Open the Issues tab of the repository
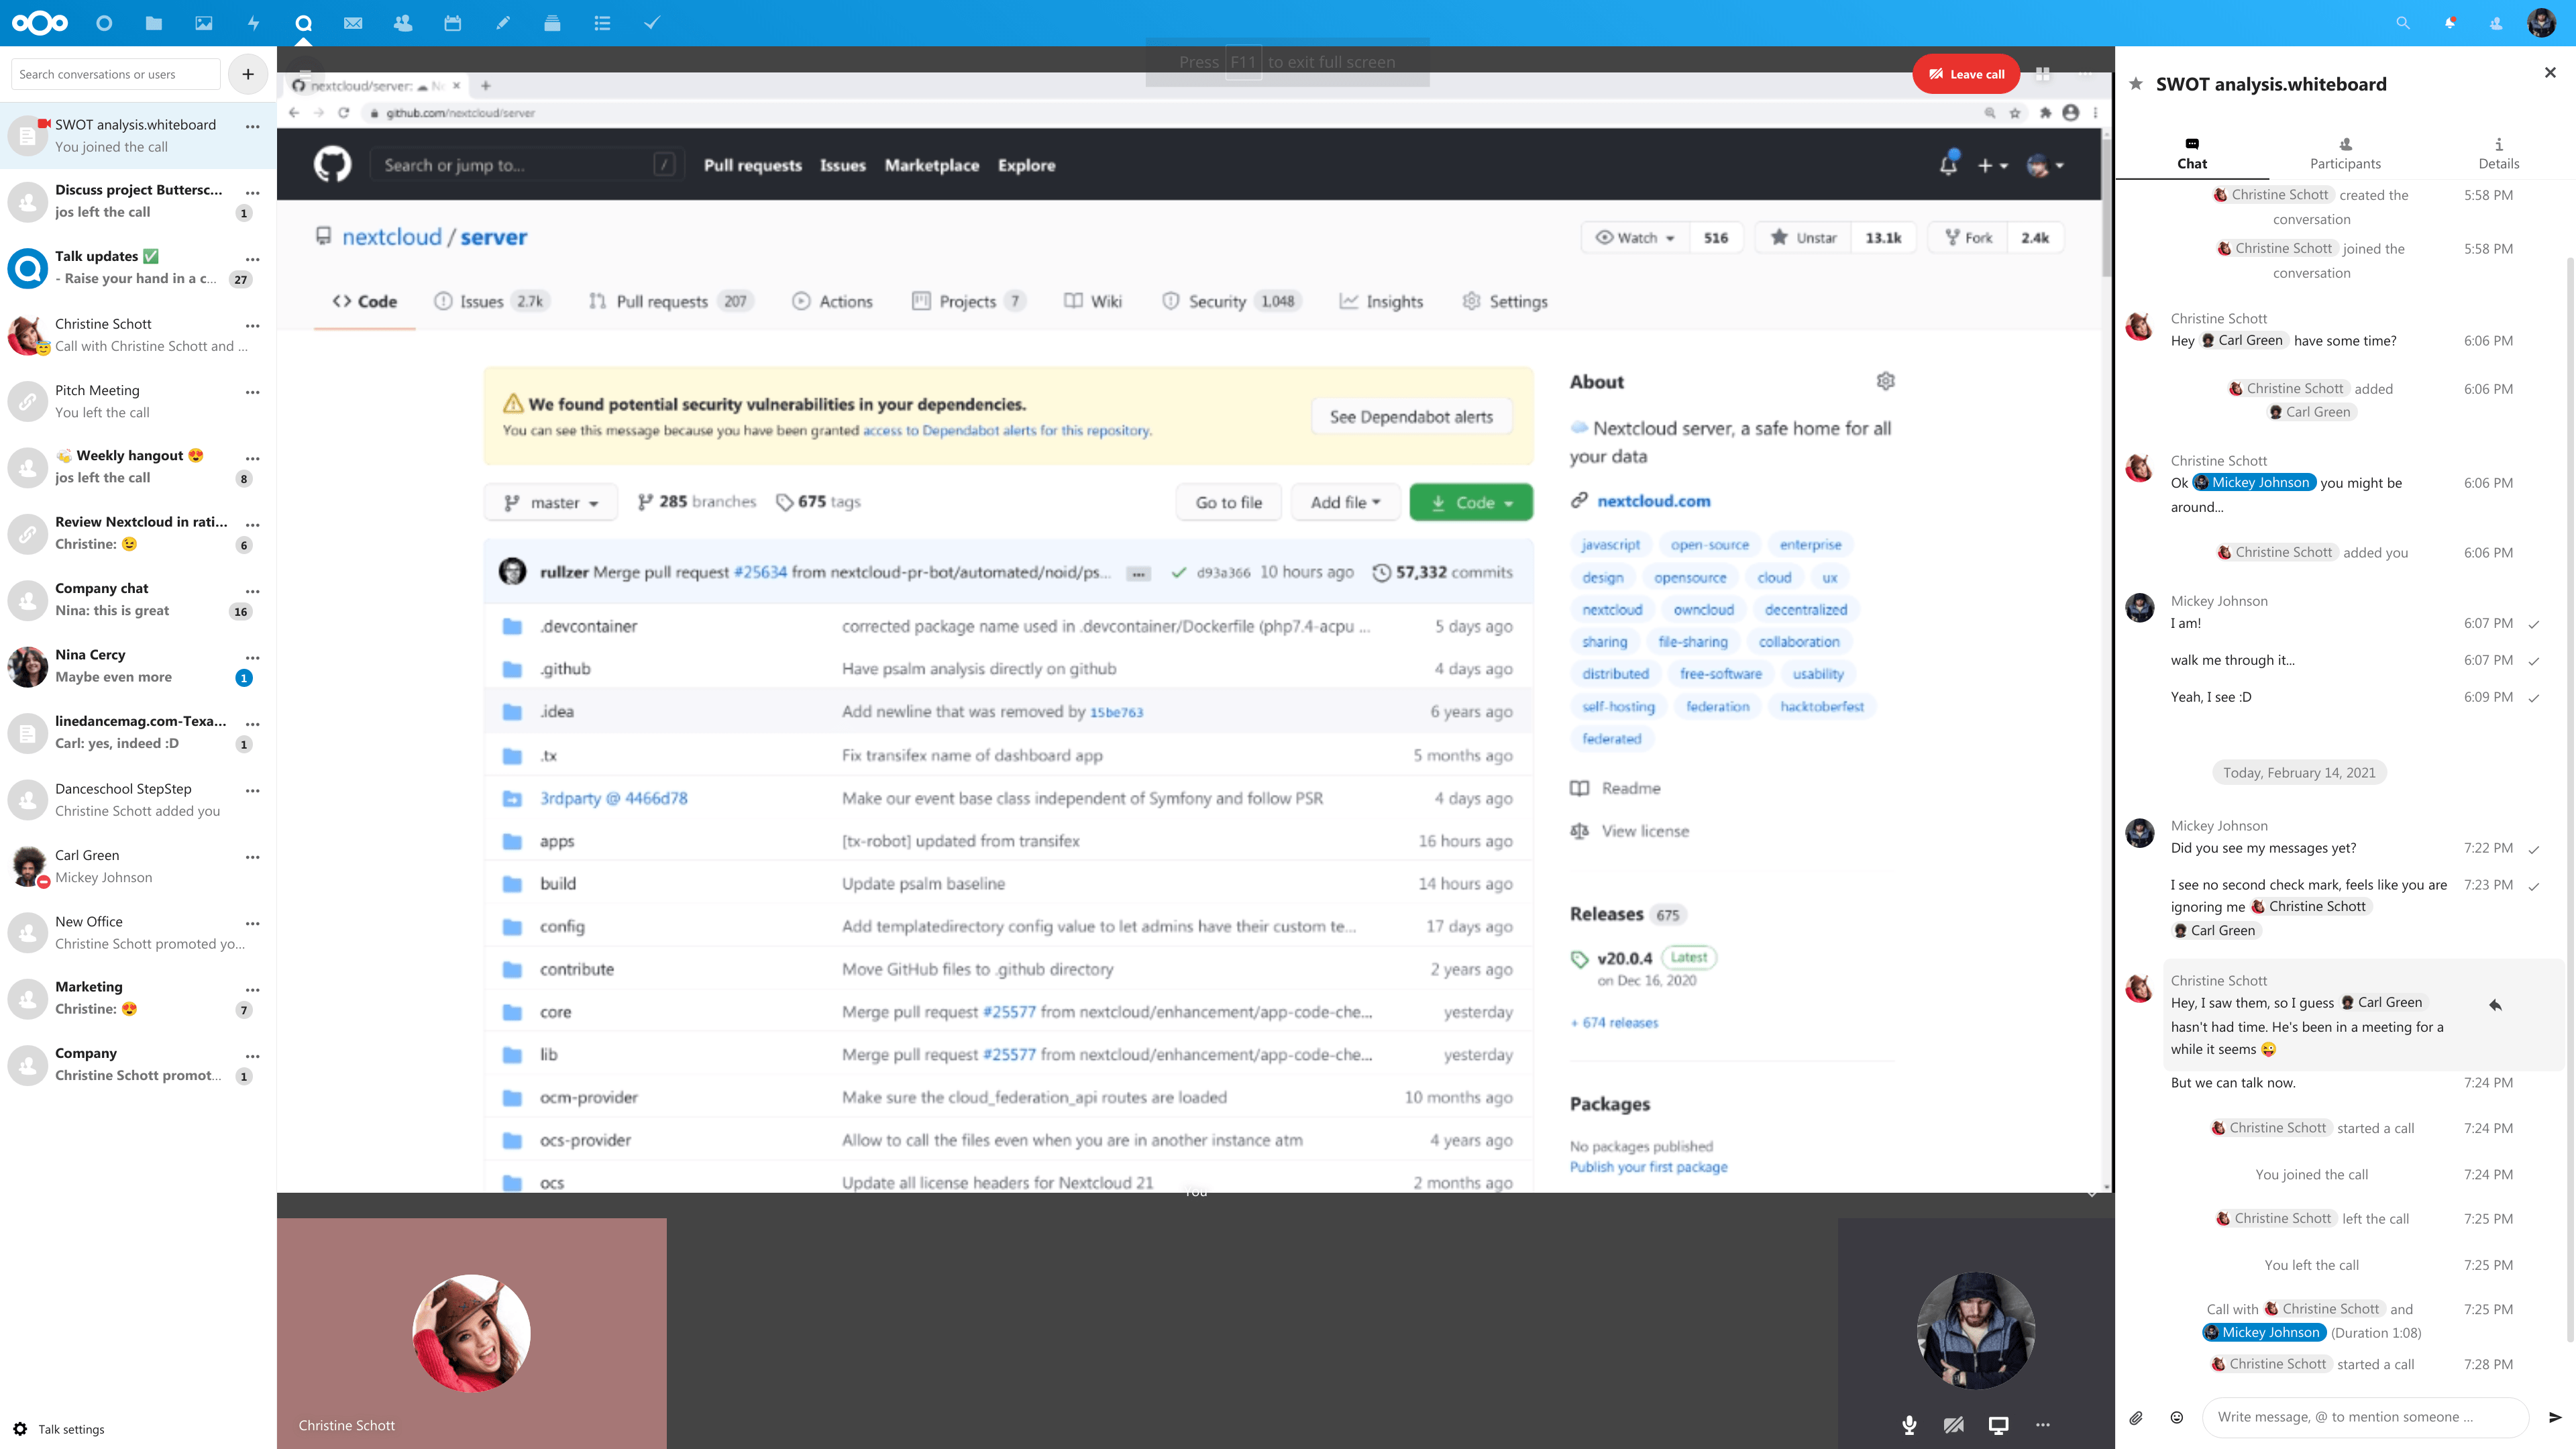This screenshot has height=1449, width=2576. [x=492, y=301]
